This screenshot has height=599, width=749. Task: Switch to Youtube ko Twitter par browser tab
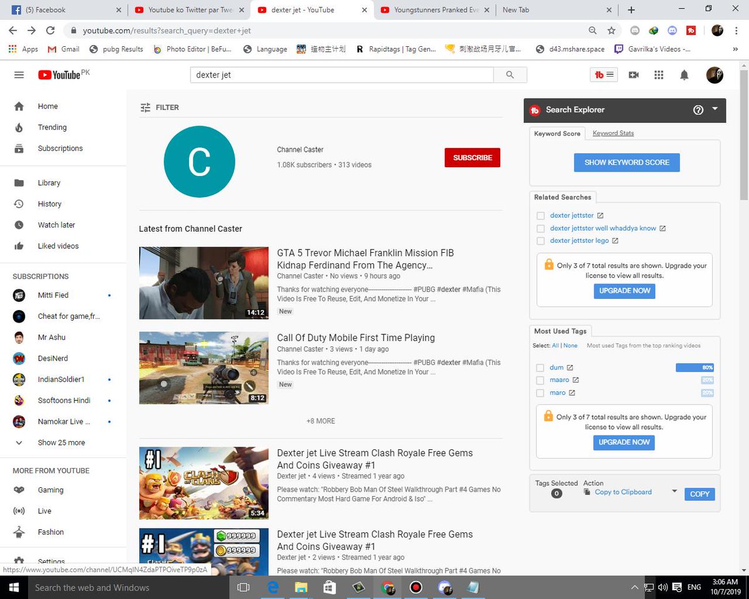[190, 10]
